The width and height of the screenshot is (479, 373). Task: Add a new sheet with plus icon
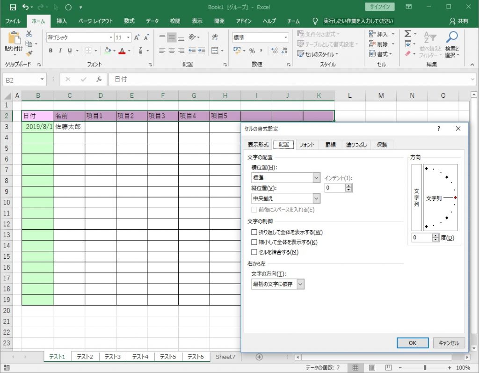pos(259,357)
